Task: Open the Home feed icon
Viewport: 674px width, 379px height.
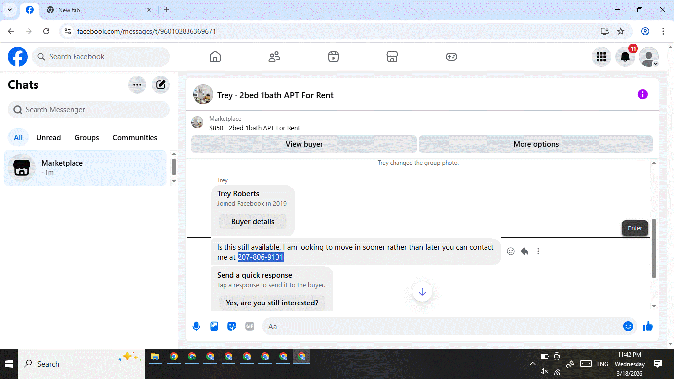Action: click(x=215, y=57)
